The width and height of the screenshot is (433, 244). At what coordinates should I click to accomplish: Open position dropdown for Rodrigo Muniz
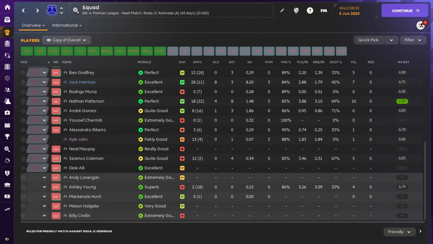[x=44, y=92]
